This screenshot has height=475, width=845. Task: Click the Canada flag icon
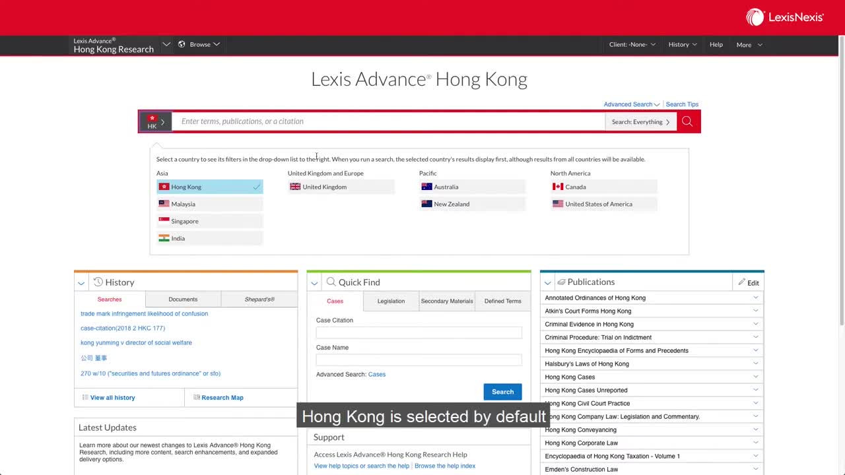point(558,187)
